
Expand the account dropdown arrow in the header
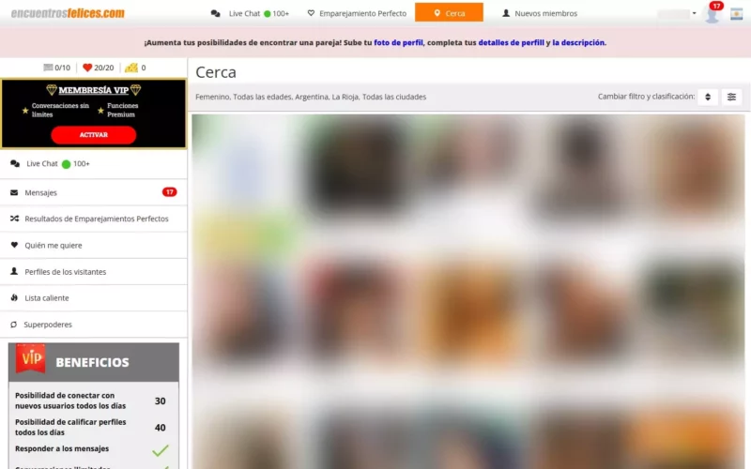tap(694, 13)
